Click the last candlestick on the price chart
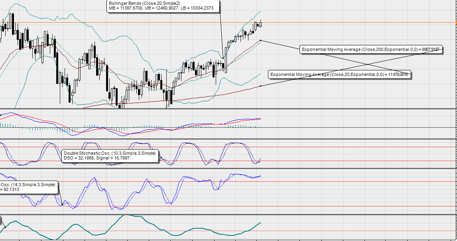Viewport: 457px width, 241px height. pos(260,23)
